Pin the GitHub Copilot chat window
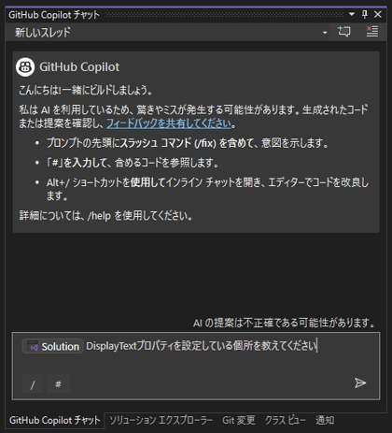Image resolution: width=392 pixels, height=433 pixels. 365,14
